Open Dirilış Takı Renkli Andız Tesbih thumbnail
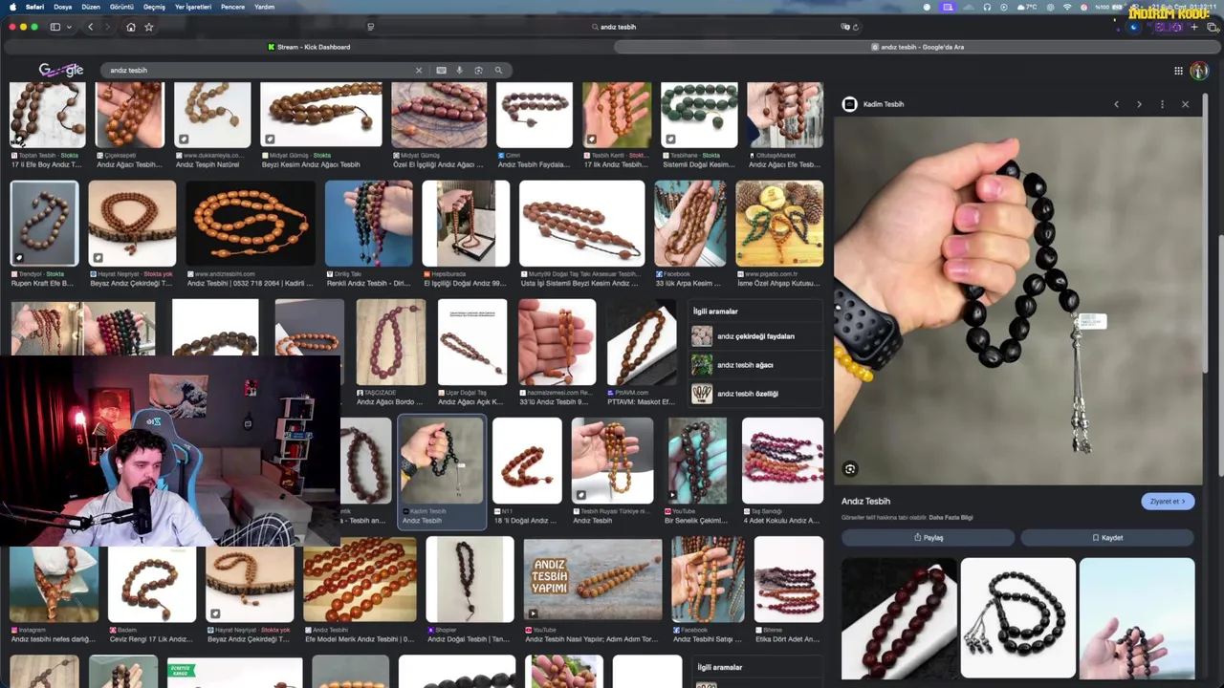The width and height of the screenshot is (1224, 688). pyautogui.click(x=368, y=224)
